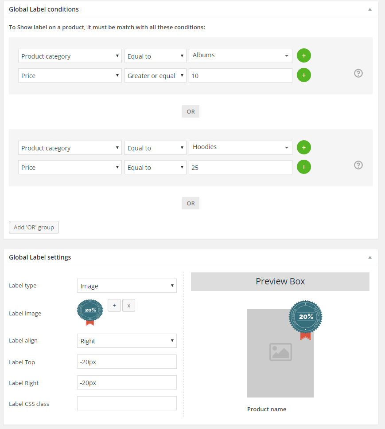Add condition after Price equal to 25 row

(x=303, y=167)
